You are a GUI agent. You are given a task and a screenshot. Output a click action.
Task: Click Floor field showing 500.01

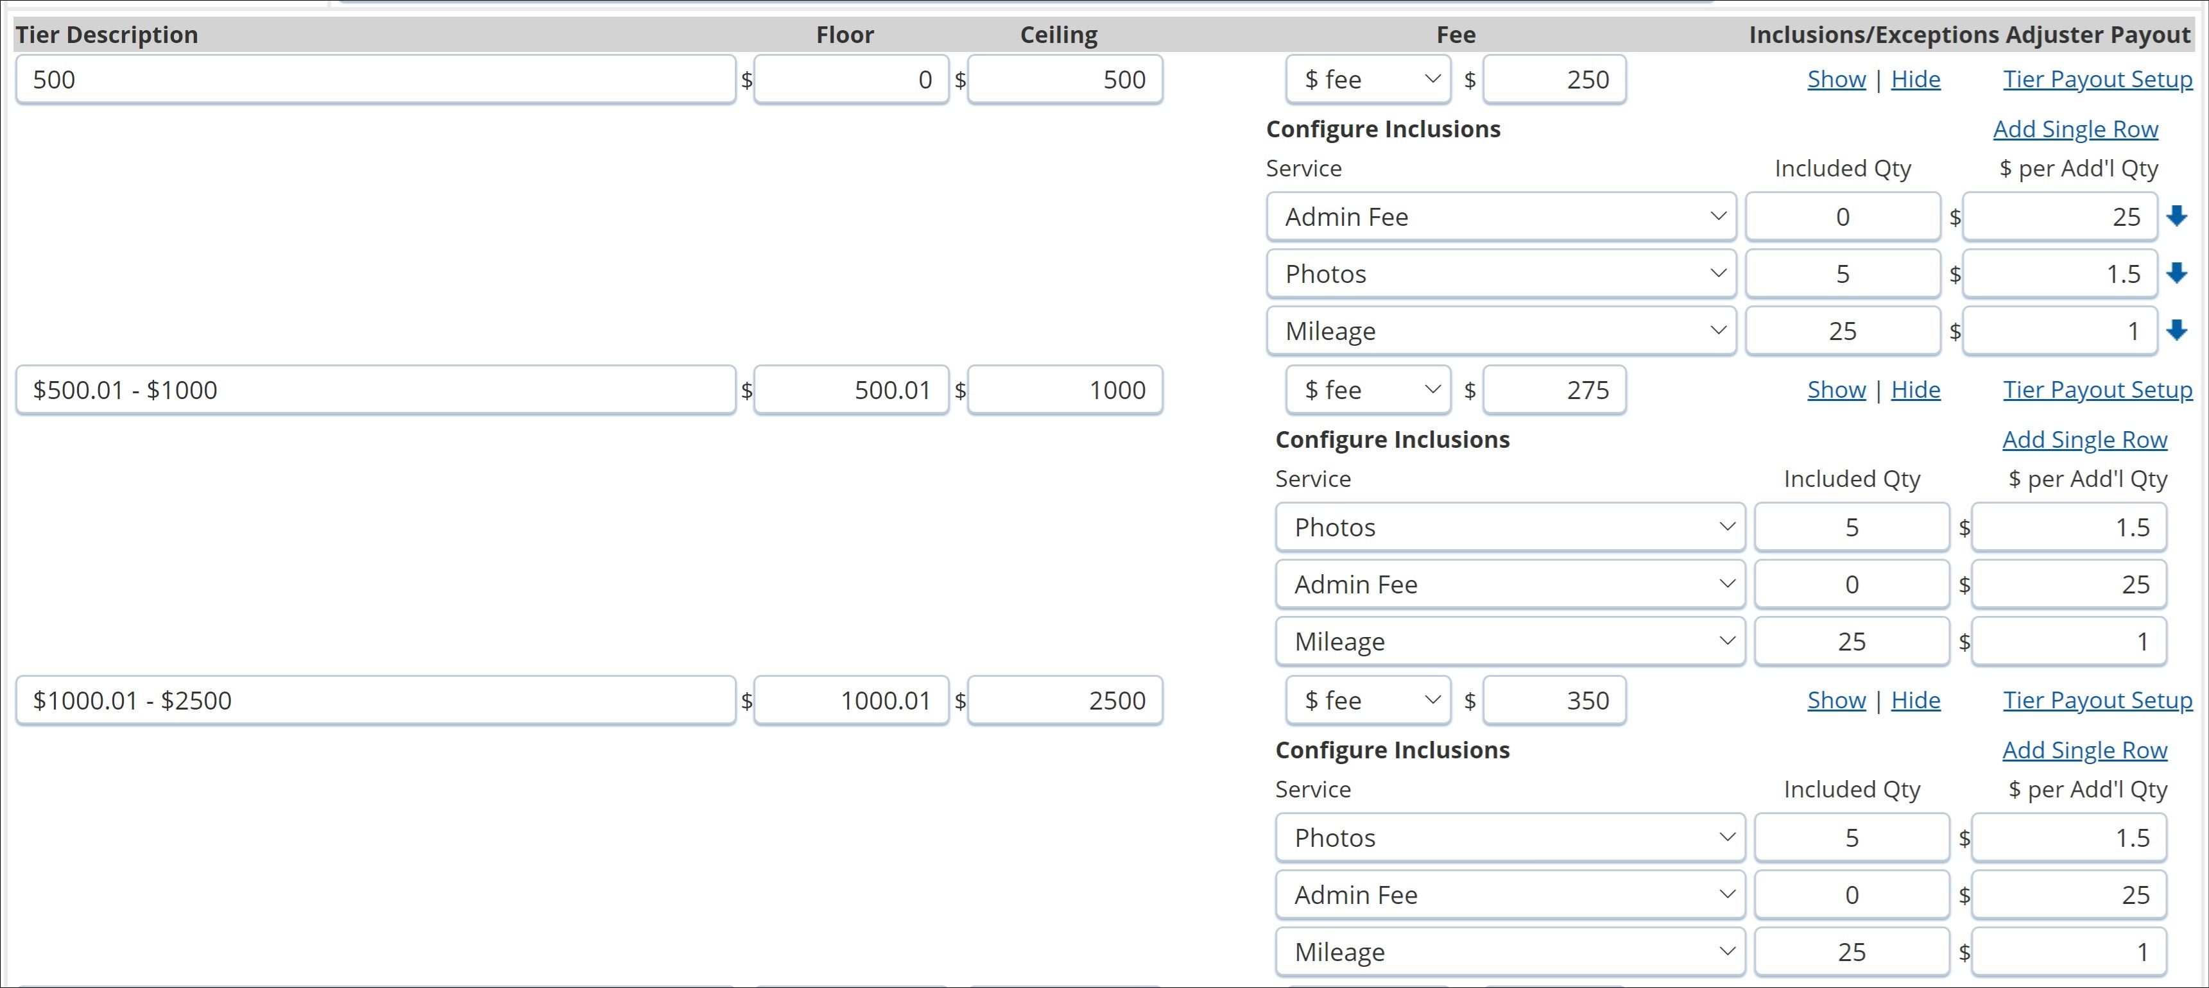850,390
